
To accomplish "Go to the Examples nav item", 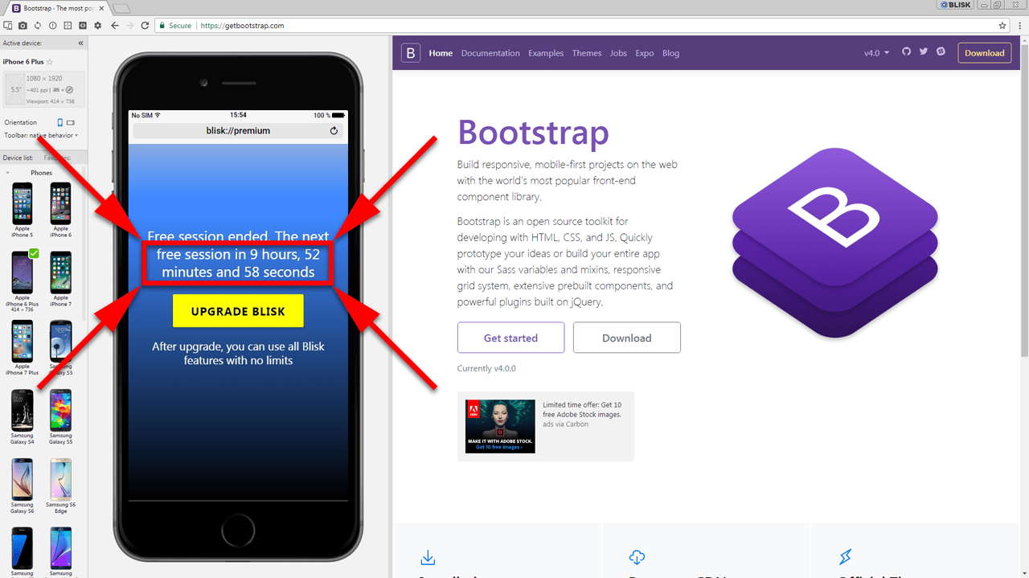I will 546,53.
